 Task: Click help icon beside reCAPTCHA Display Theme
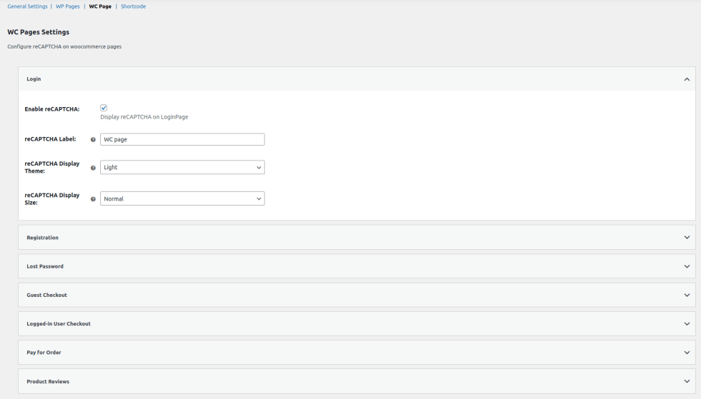(x=93, y=168)
